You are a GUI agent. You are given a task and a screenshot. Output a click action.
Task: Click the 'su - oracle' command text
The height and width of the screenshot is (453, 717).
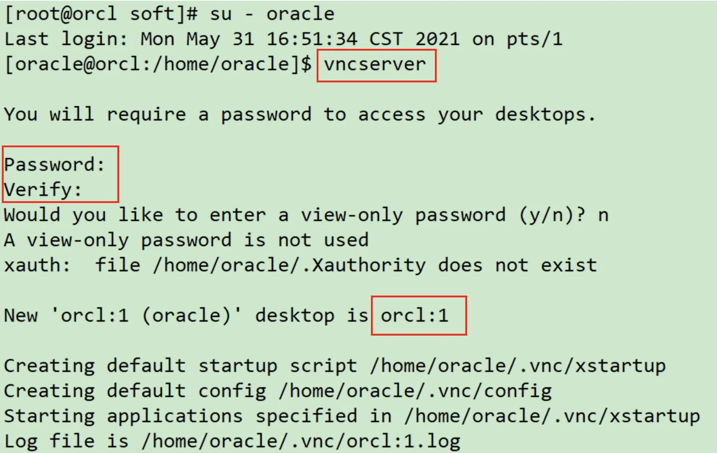click(x=272, y=14)
